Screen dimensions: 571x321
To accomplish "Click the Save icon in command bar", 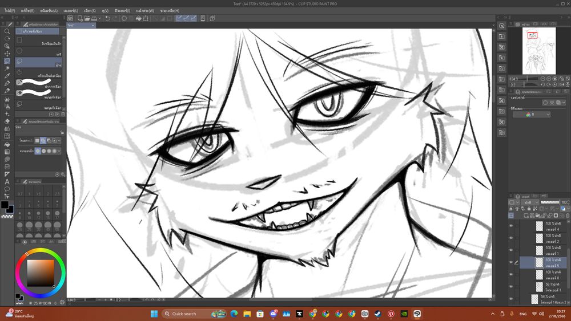I will tap(94, 18).
